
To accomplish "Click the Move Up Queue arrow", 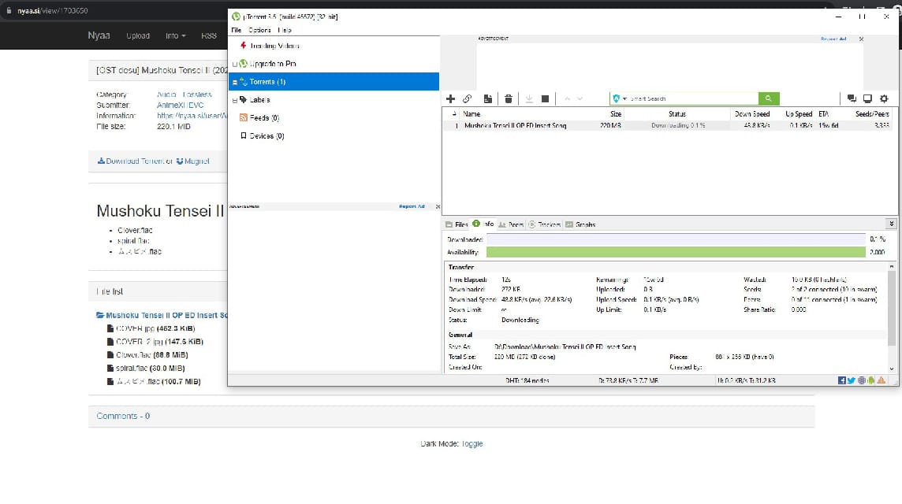I will click(x=567, y=99).
